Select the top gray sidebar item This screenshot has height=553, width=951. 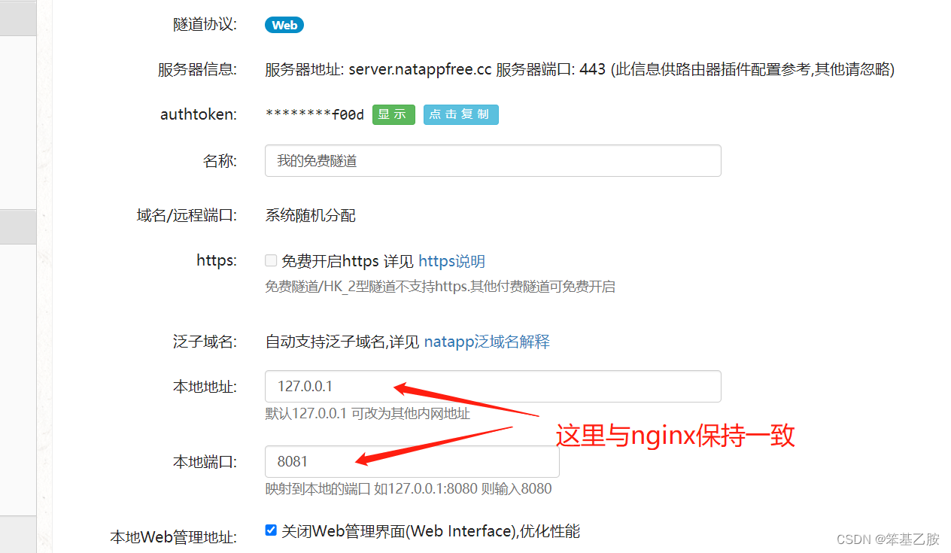point(18,18)
